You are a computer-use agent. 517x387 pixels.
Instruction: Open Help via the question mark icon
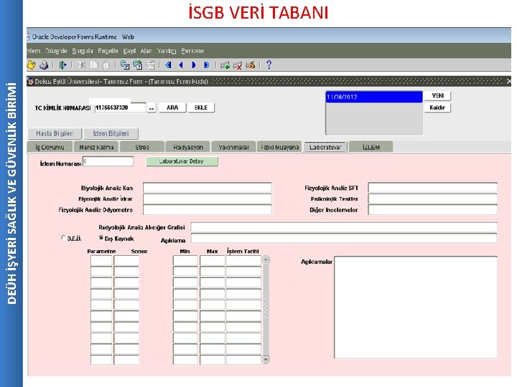coord(269,64)
